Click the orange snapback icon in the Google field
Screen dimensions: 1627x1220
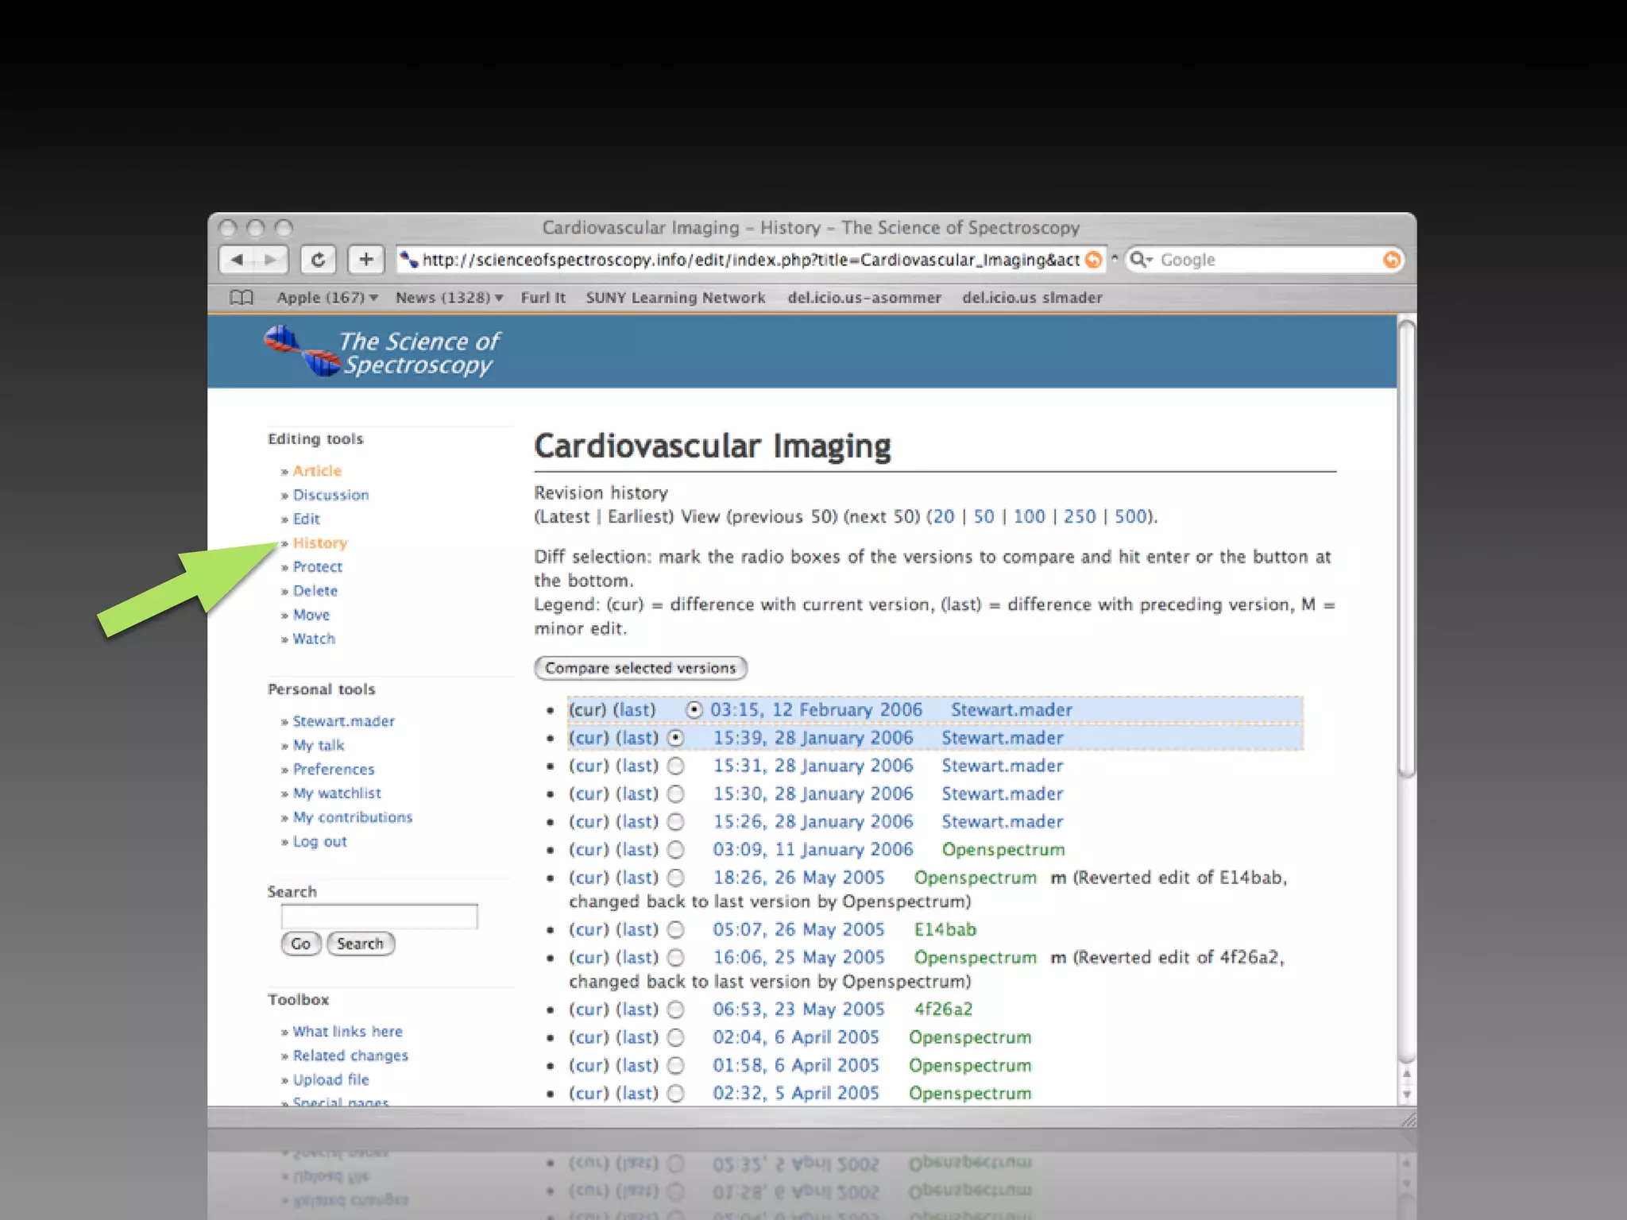click(1391, 260)
